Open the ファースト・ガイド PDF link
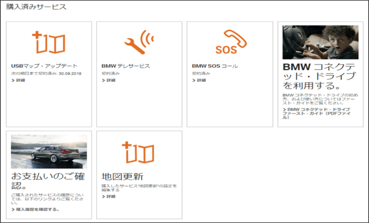The height and width of the screenshot is (223, 369). pos(317,114)
